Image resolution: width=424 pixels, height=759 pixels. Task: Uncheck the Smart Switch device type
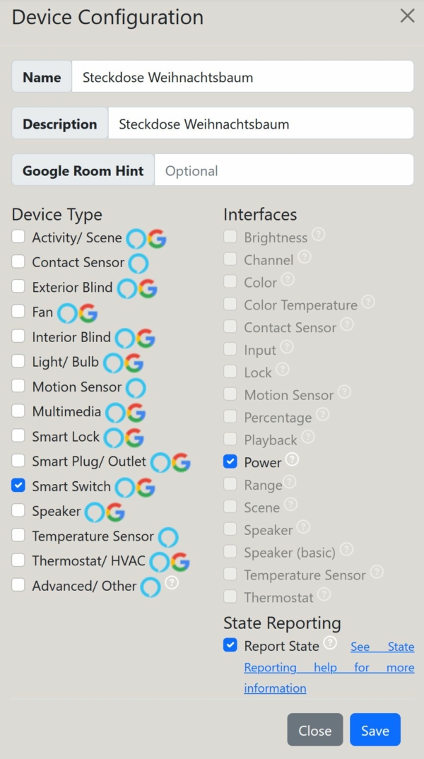(18, 486)
